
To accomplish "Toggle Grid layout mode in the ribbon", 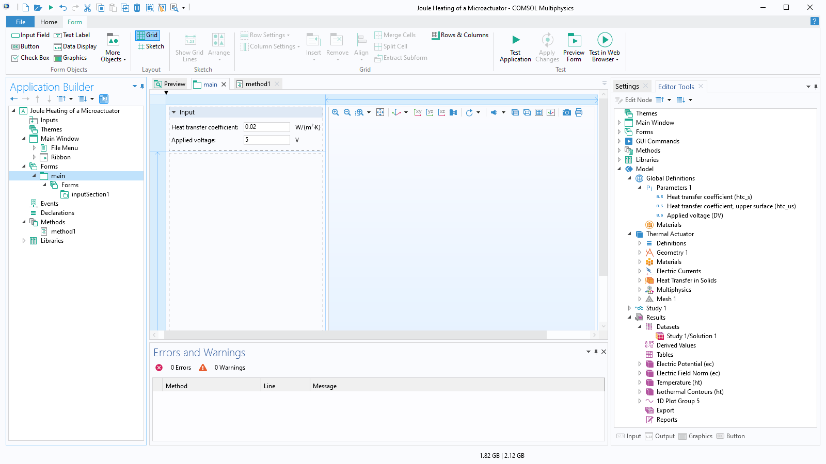I will 148,35.
